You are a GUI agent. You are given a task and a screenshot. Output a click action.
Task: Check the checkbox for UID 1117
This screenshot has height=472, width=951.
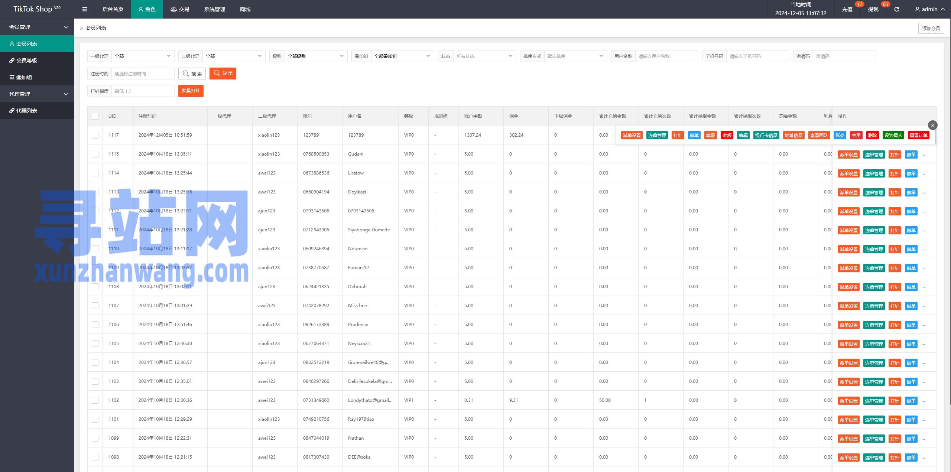point(95,135)
